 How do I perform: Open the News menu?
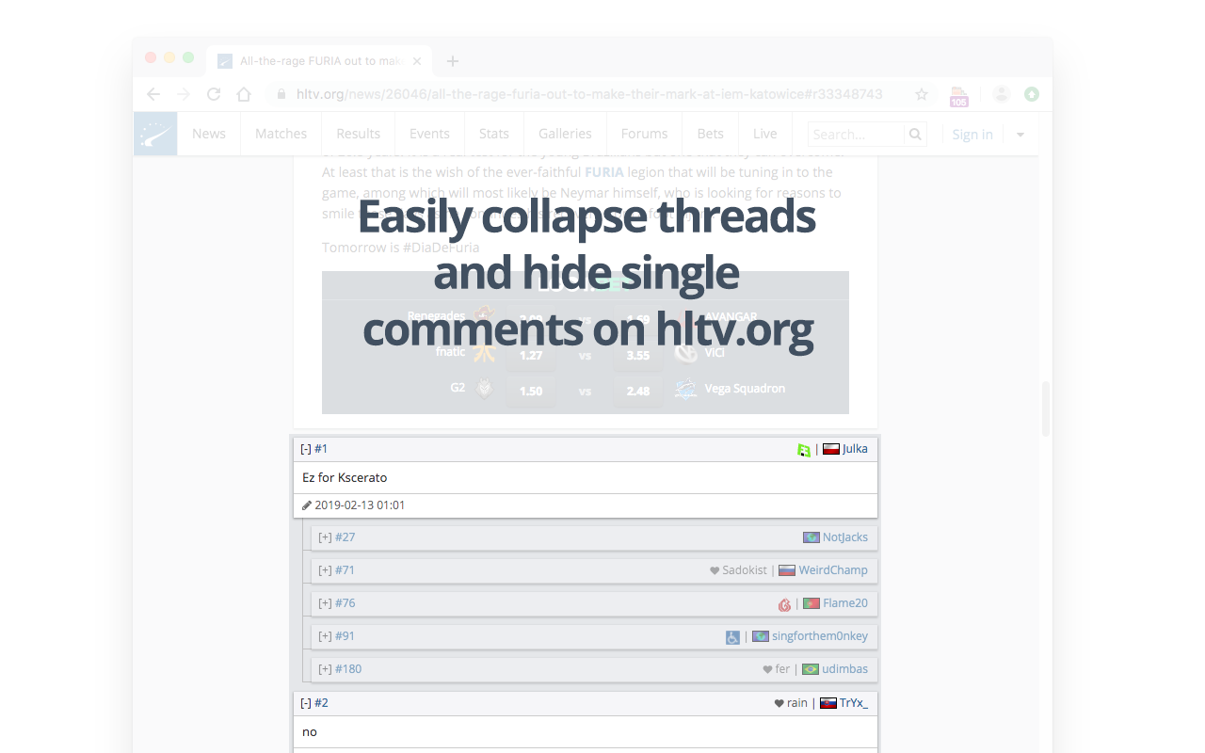tap(209, 134)
